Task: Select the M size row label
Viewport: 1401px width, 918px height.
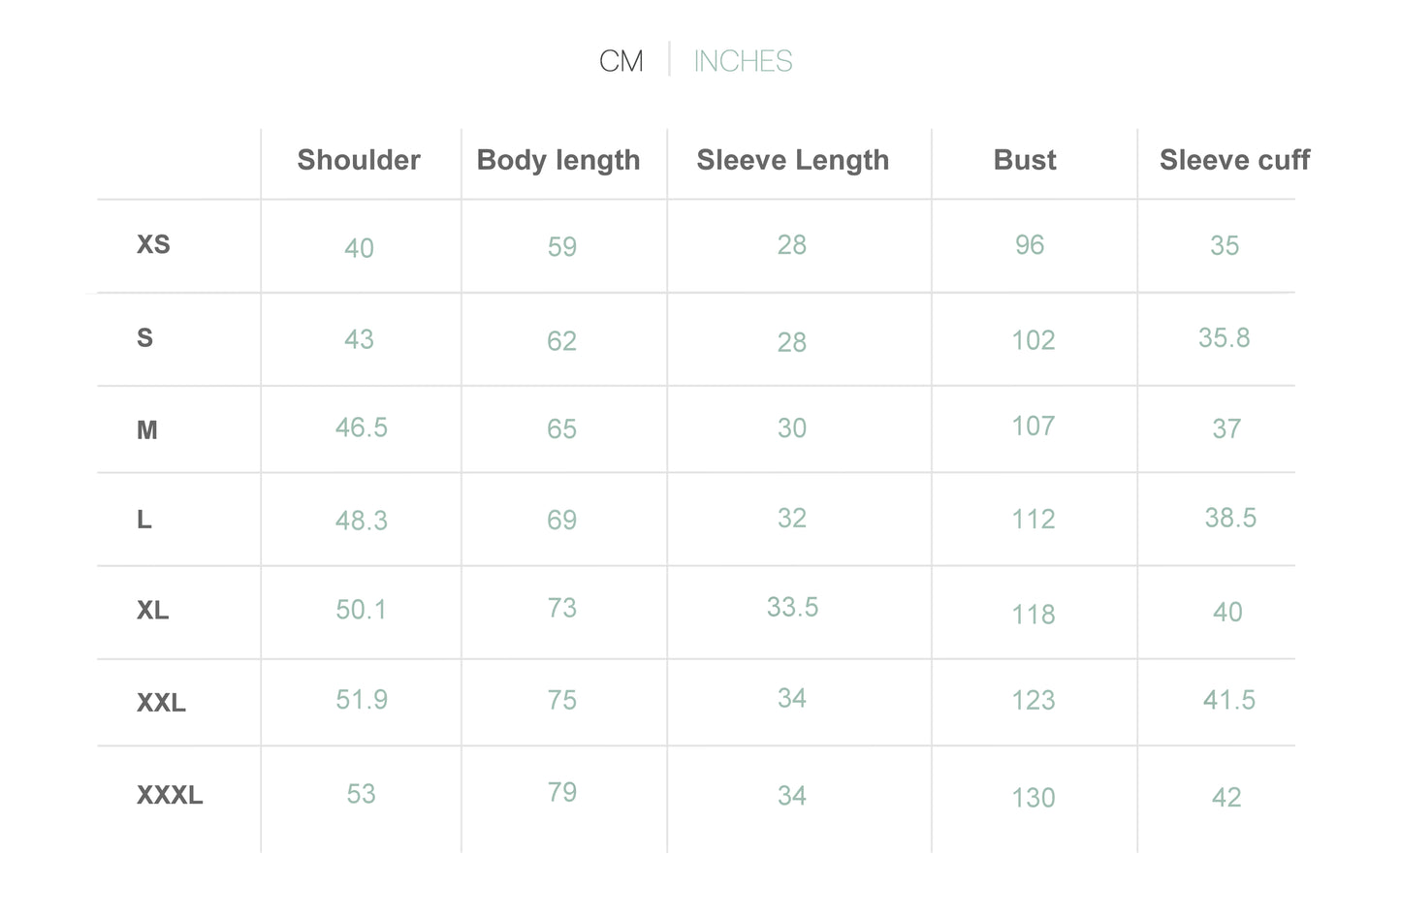Action: (147, 430)
